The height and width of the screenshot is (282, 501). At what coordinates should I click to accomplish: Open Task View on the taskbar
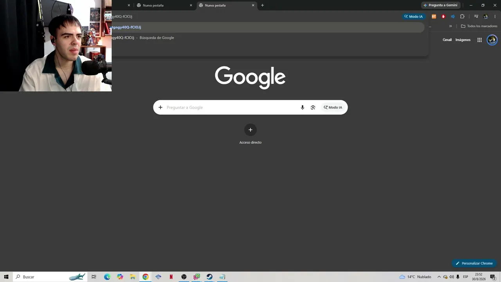94,277
